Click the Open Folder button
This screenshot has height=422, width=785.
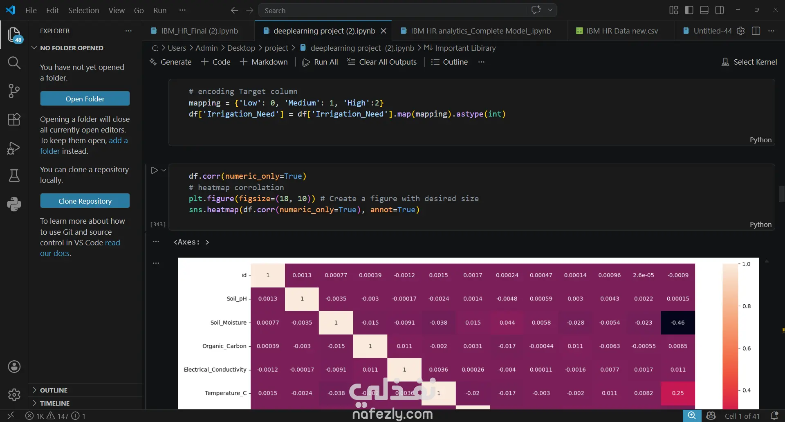pyautogui.click(x=85, y=99)
